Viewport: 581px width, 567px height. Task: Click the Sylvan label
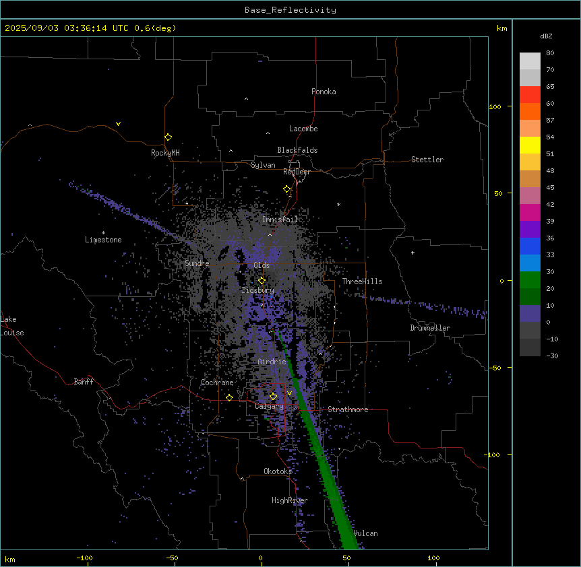pos(263,165)
